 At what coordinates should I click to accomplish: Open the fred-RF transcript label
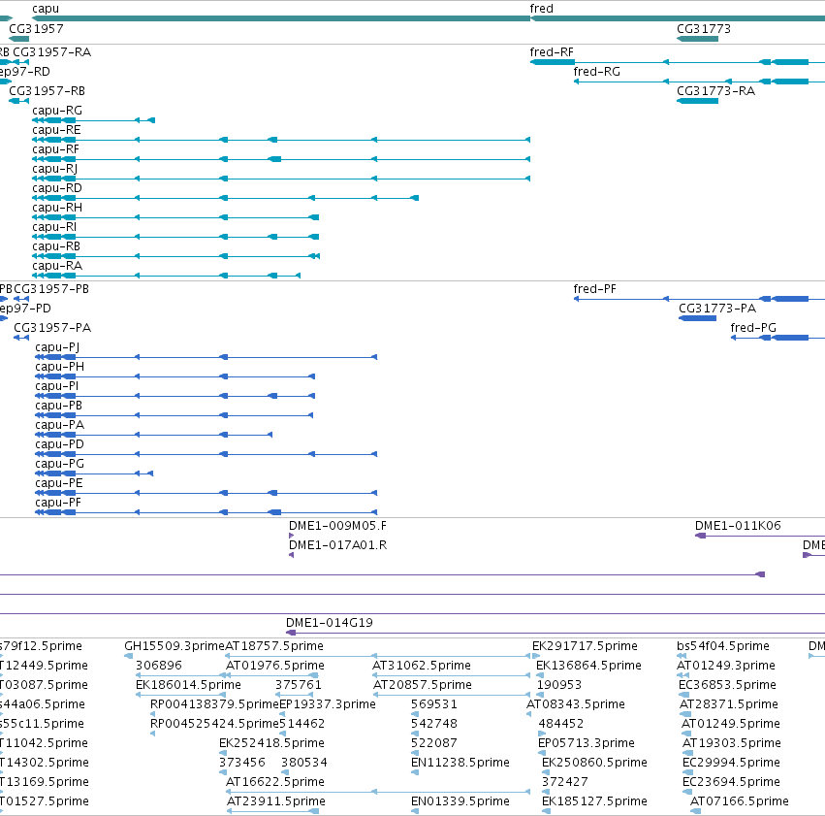[x=552, y=52]
